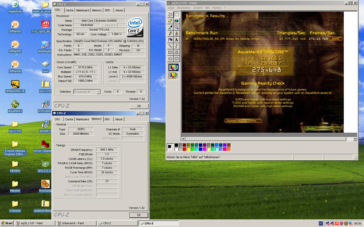Click the DE language indicator in taskbar
The image size is (364, 227).
[321, 223]
